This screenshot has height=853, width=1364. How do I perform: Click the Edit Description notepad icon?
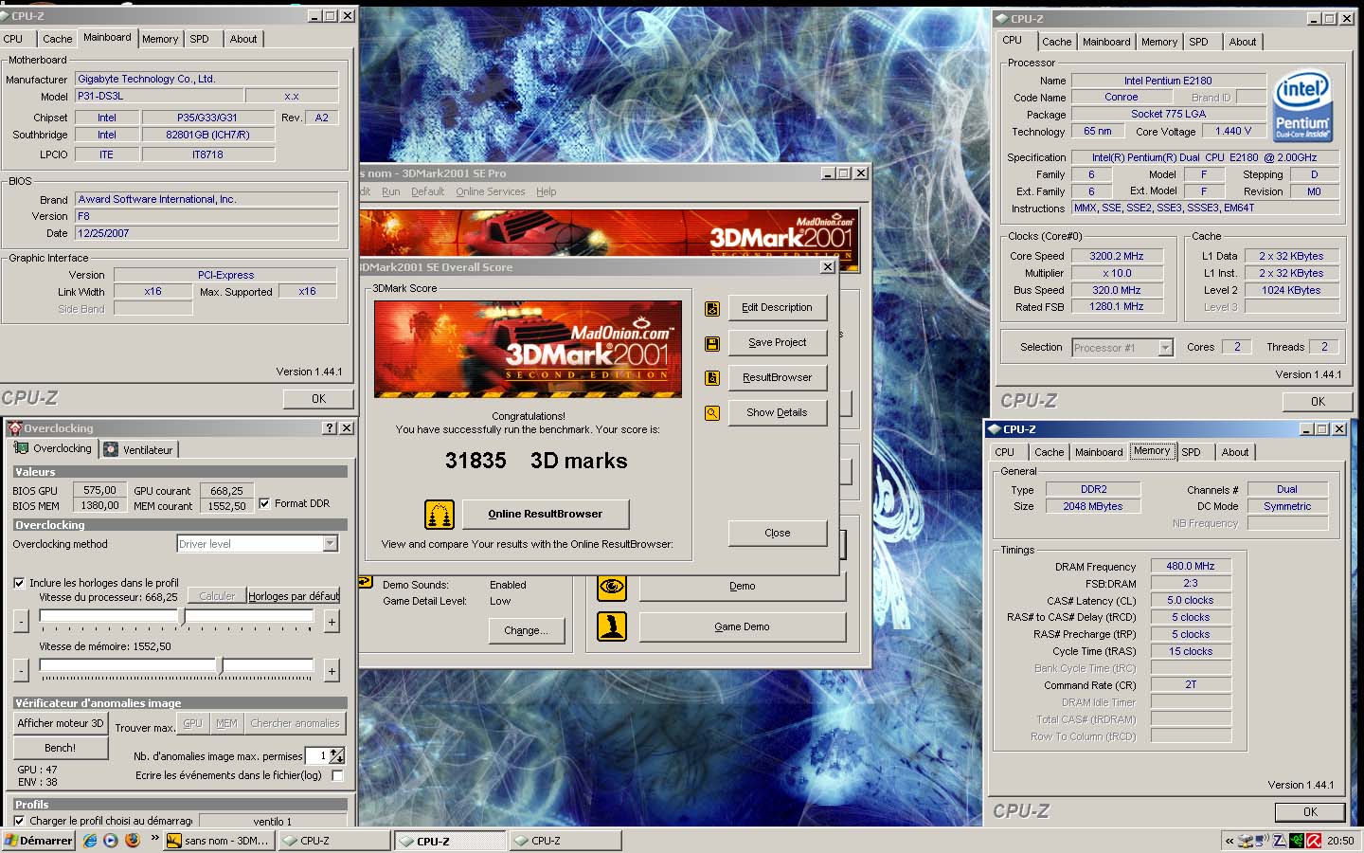tap(712, 308)
